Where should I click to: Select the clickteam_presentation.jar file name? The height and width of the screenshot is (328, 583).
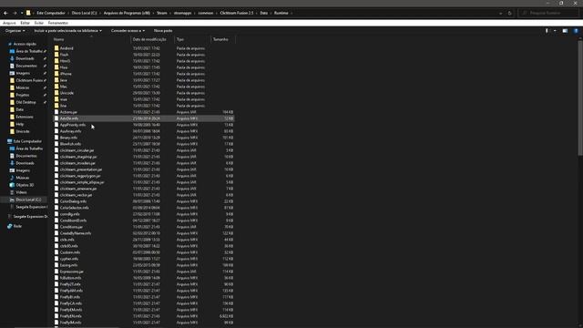coord(81,169)
